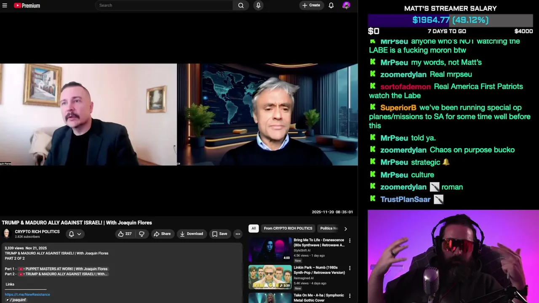Click the magnifier search button
This screenshot has width=539, height=303.
pyautogui.click(x=241, y=5)
